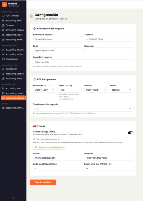
Task: Click the accounting.staff person icon
Action: point(3,88)
